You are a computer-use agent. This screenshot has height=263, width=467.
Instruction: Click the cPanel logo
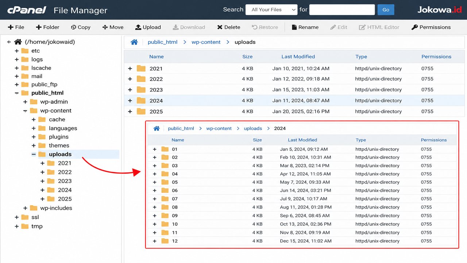pyautogui.click(x=27, y=10)
